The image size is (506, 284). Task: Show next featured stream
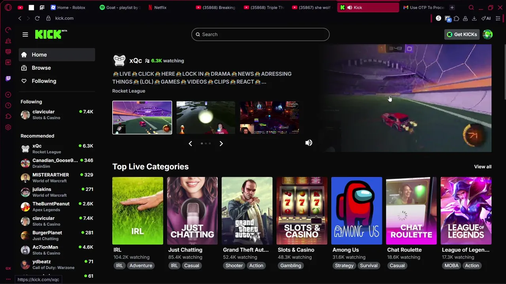[221, 144]
